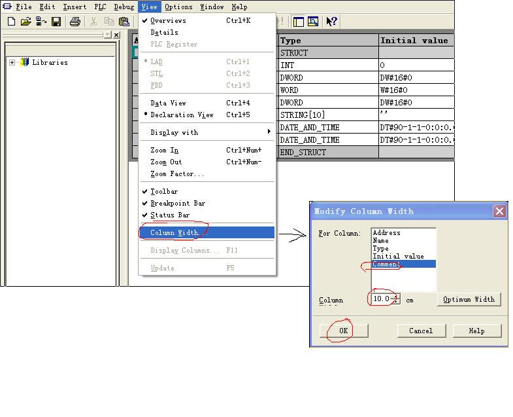Open the Display with submenu
This screenshot has height=417, width=513.
[x=207, y=132]
